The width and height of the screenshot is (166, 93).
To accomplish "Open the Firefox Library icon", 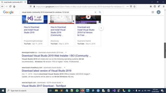I will (x=151, y=6).
